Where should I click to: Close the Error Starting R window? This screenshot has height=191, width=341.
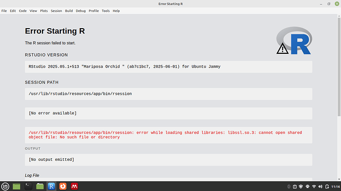point(337,3)
